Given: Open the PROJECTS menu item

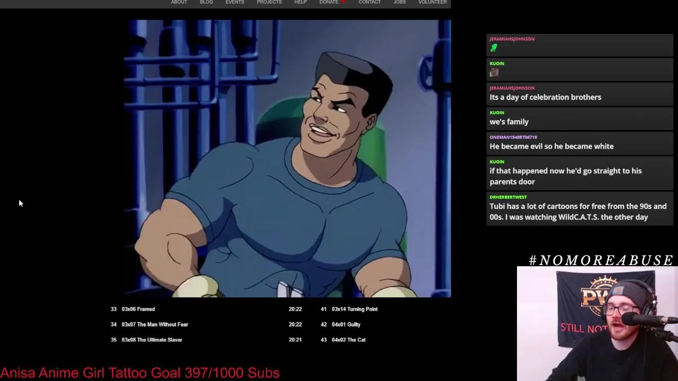Looking at the screenshot, I should tap(269, 2).
